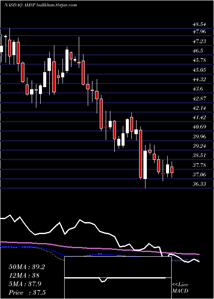Screen dimensions: 214x299
Task: Click the 43.6 price label
Action: pos(198,89)
